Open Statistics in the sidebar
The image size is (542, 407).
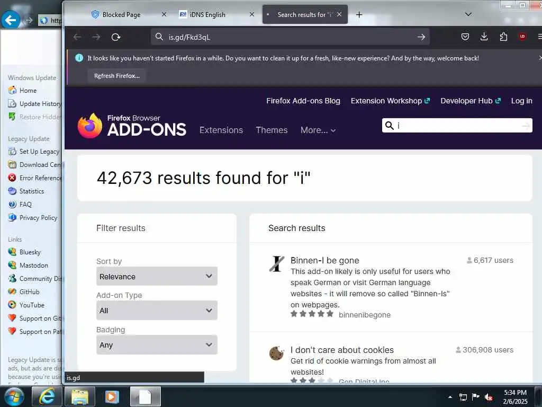31,191
